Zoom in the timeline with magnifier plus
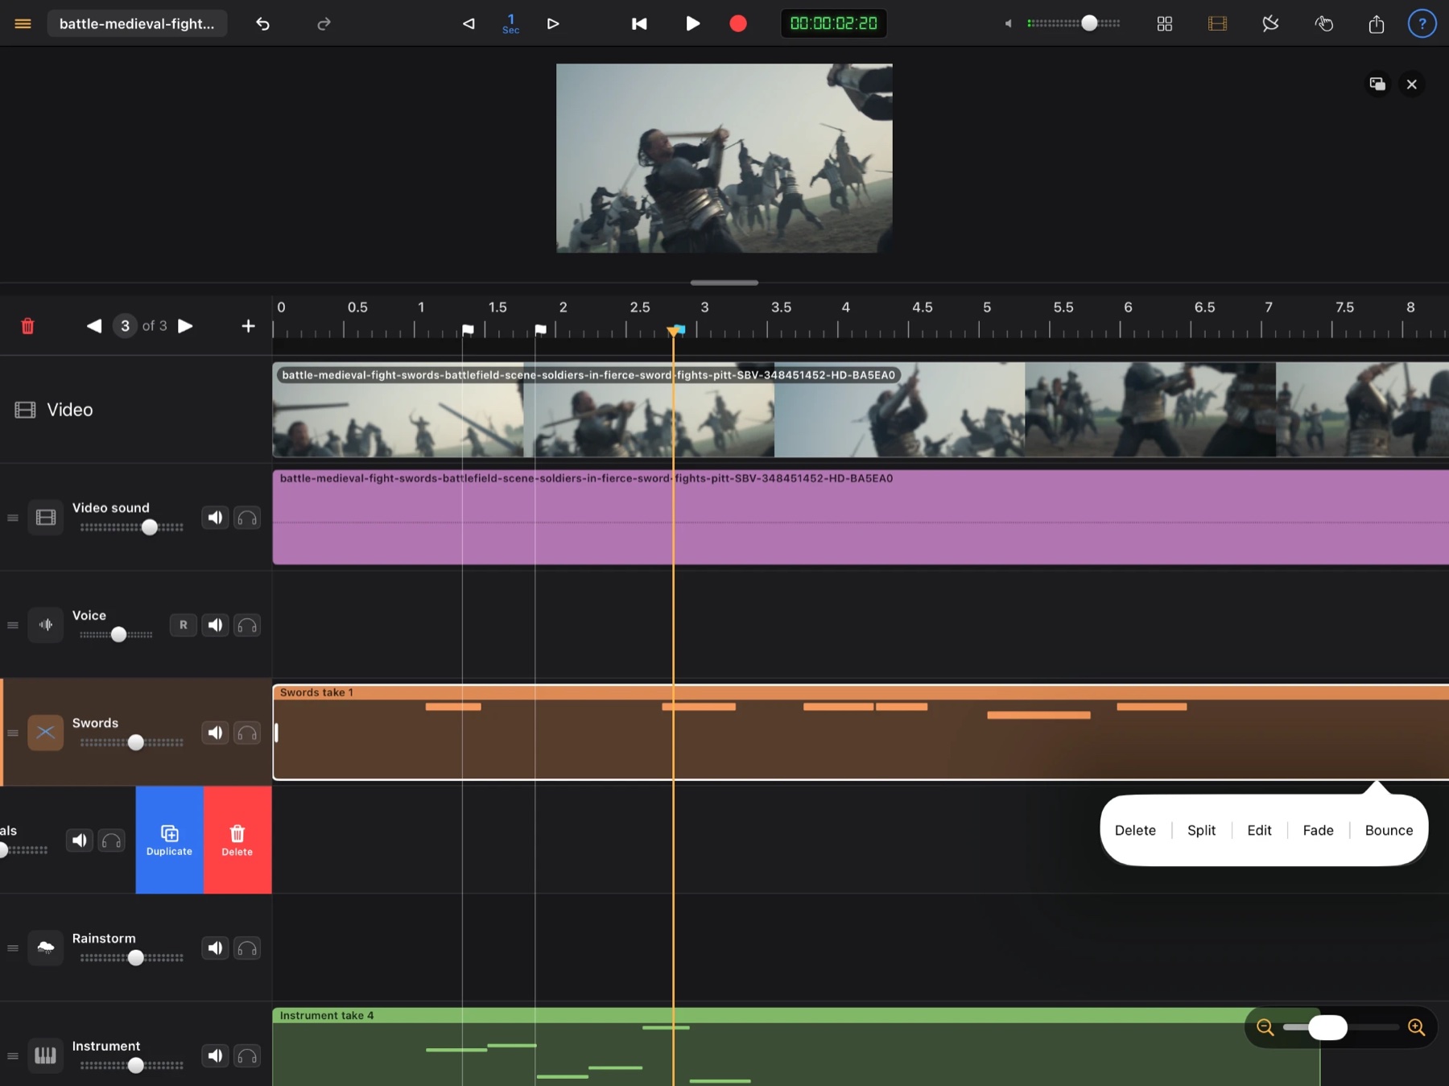Viewport: 1449px width, 1086px height. pos(1417,1027)
